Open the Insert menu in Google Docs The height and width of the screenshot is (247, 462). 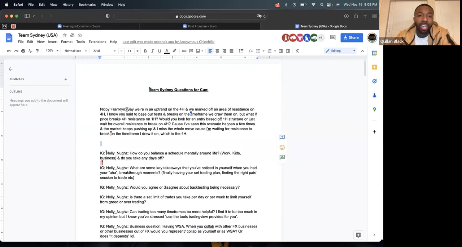pos(53,42)
